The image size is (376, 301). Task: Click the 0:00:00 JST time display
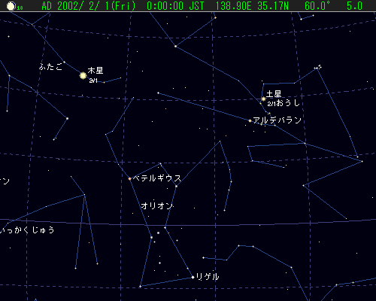click(175, 6)
